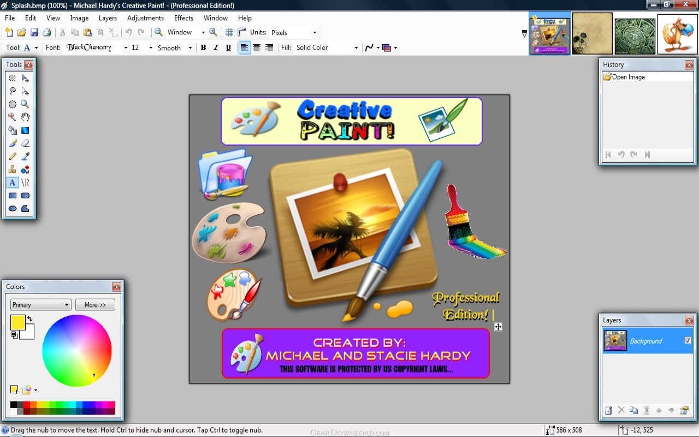Click the More >> button

(x=95, y=305)
